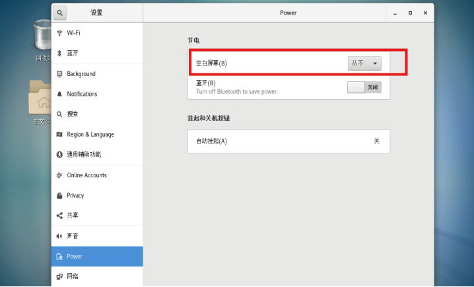The width and height of the screenshot is (474, 287).
Task: Click the 关 status text in 自动挂起 row
Action: [377, 141]
